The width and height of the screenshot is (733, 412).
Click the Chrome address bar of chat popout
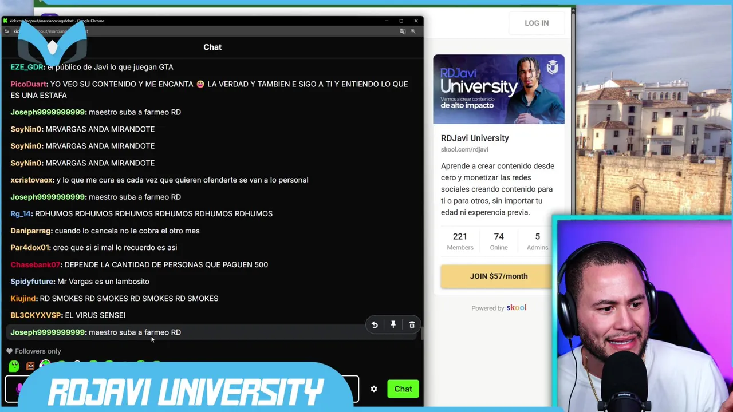203,31
